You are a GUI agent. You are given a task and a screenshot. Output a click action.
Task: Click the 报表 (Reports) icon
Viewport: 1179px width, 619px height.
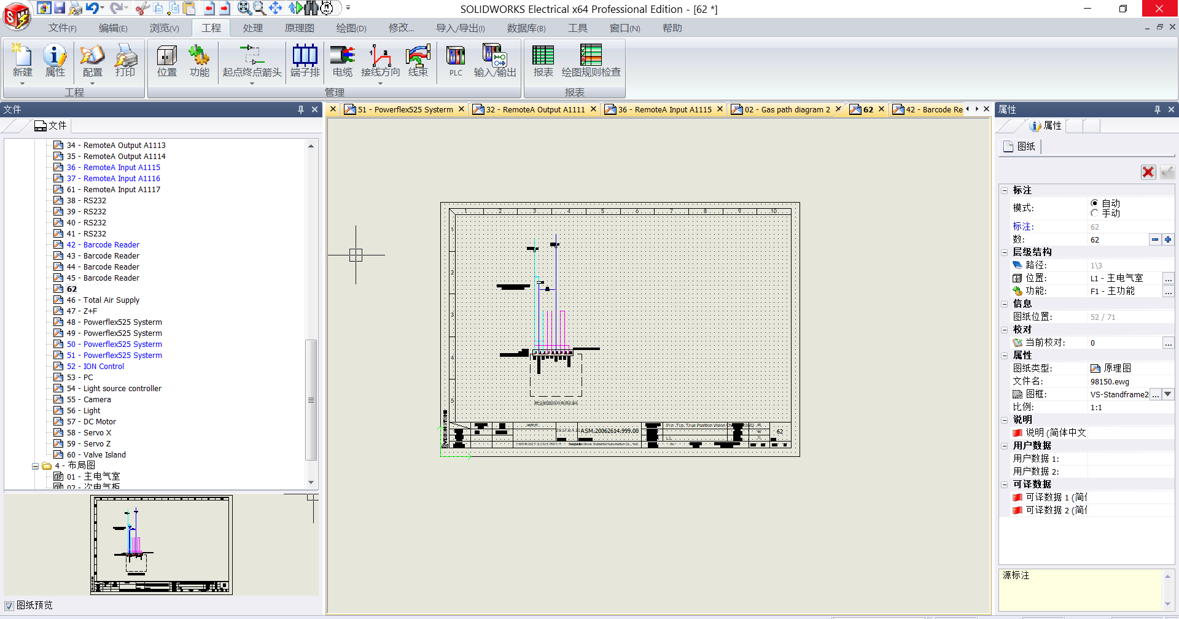(x=543, y=60)
